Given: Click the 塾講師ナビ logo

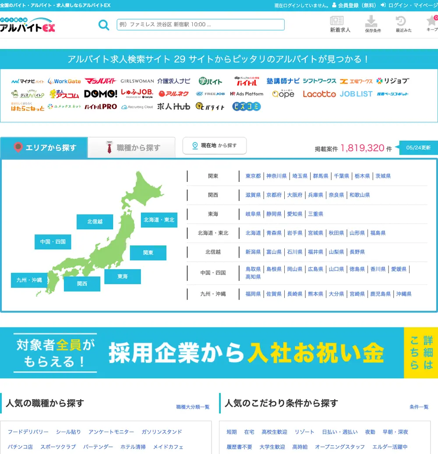Looking at the screenshot, I should [283, 81].
